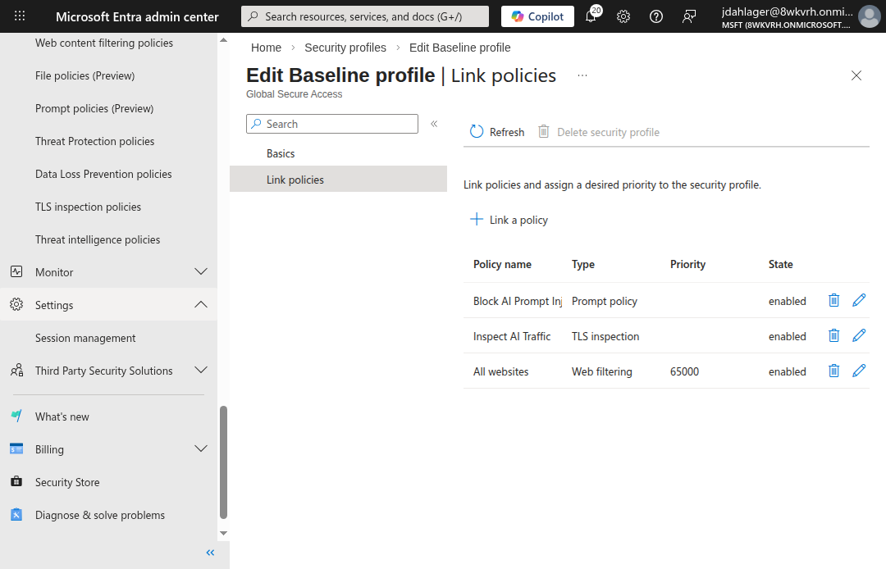Open portal settings gear icon
886x569 pixels.
[x=623, y=16]
